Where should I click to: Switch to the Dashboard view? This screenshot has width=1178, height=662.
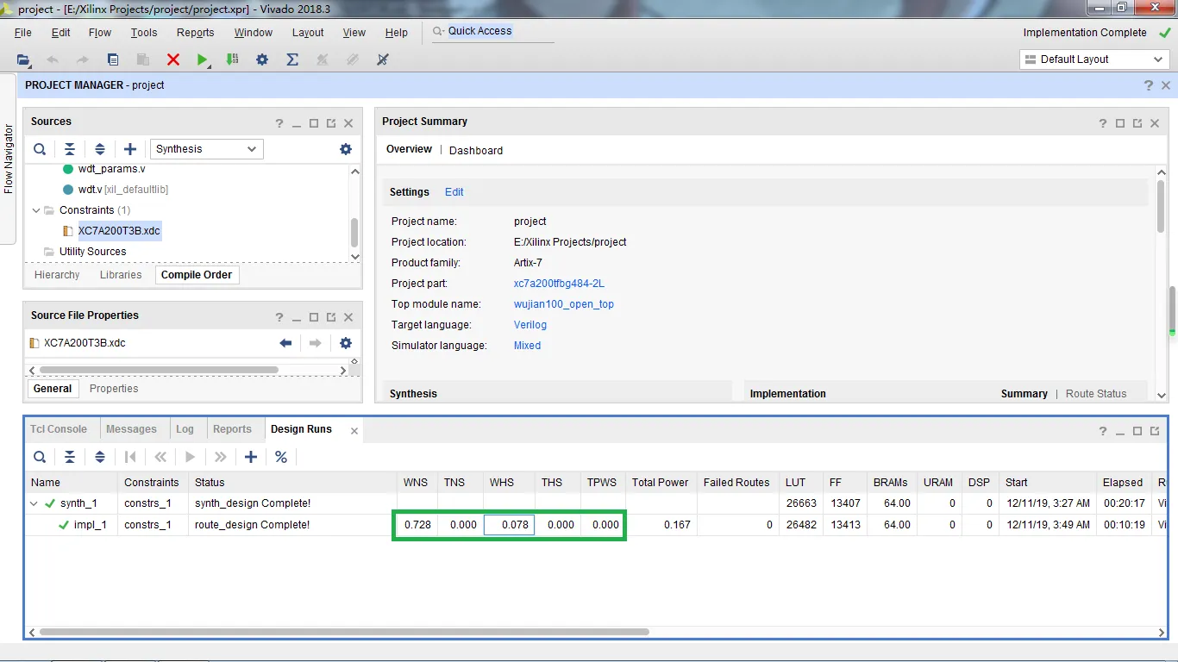pos(476,150)
